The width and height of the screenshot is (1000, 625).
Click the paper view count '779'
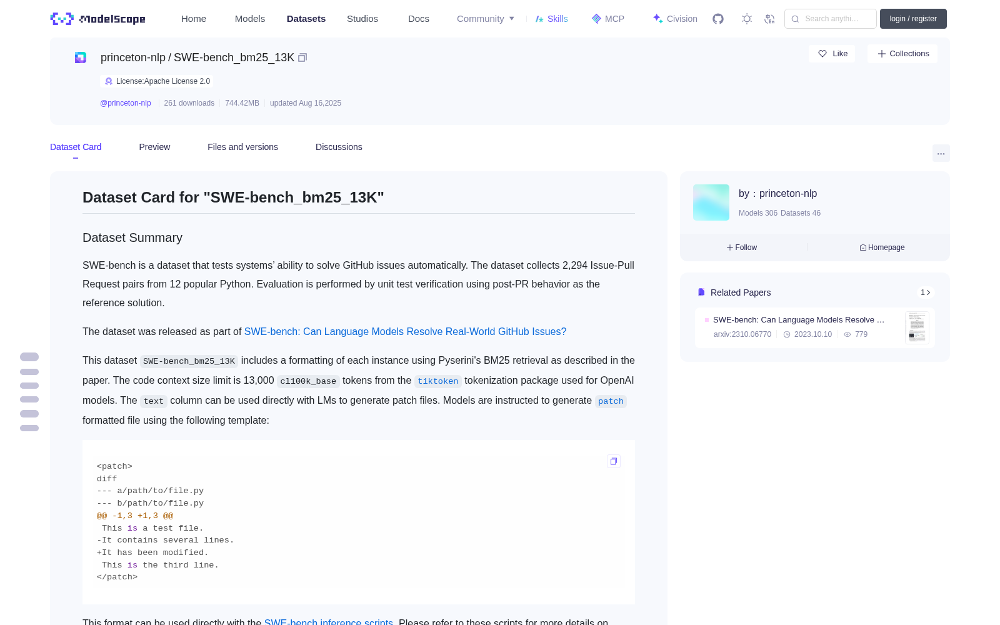point(861,334)
